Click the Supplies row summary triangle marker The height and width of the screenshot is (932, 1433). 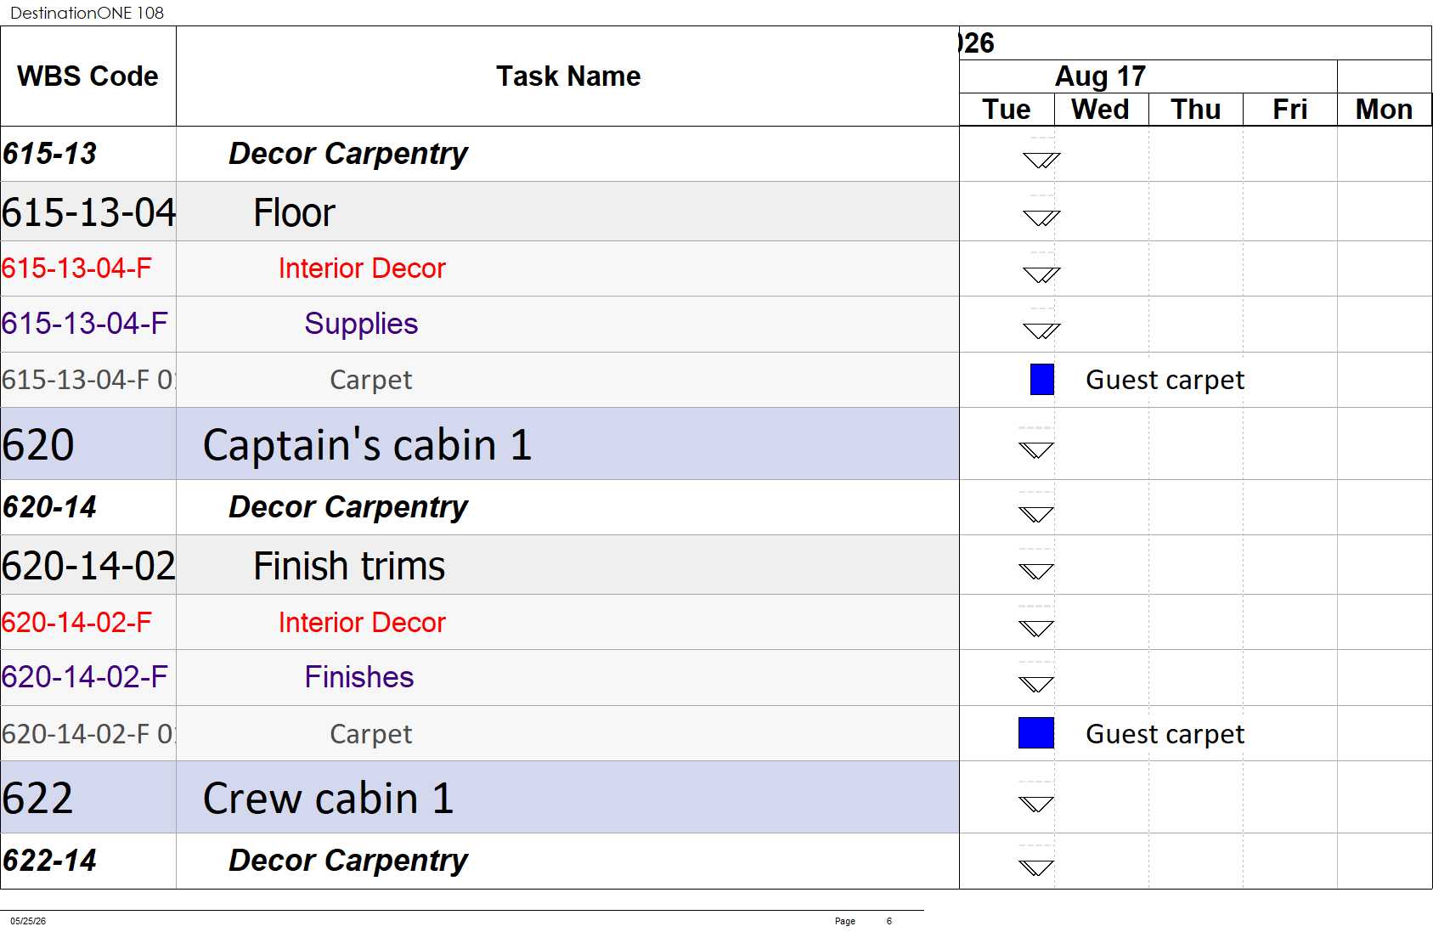(x=1041, y=331)
